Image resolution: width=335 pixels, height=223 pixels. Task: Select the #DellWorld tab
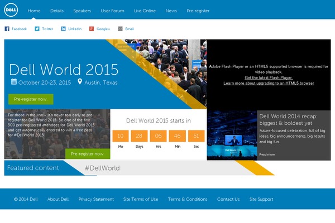click(102, 168)
